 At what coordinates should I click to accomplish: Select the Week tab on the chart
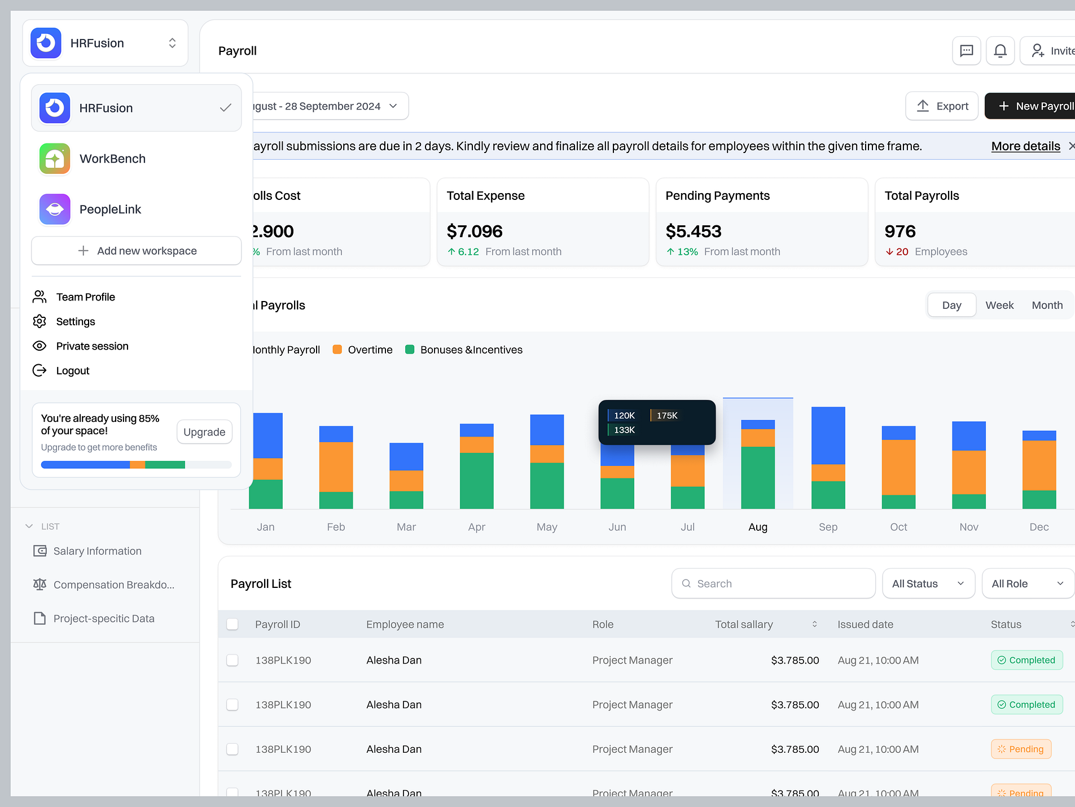pos(999,305)
